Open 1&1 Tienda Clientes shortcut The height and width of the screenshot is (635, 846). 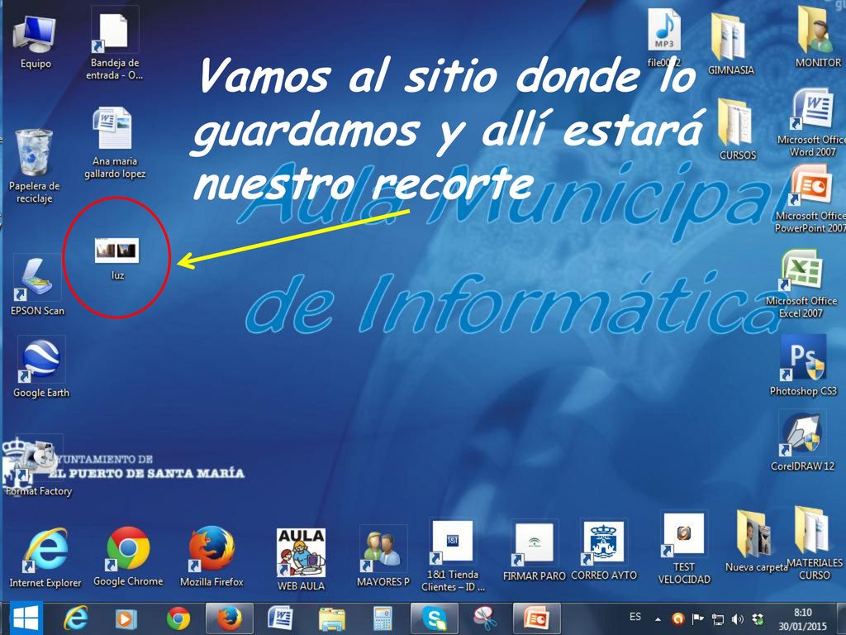[x=453, y=556]
